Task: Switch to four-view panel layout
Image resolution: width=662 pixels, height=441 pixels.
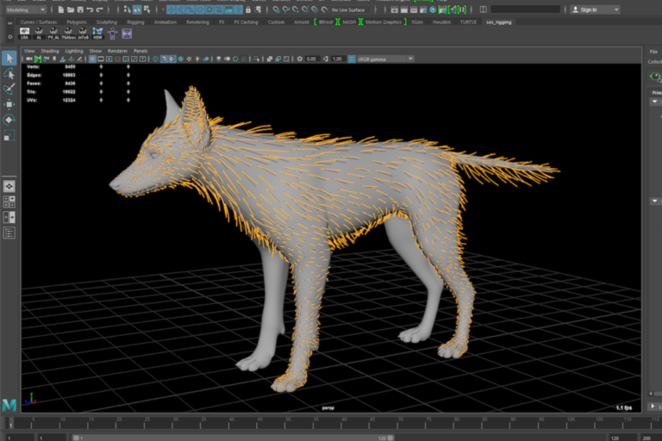Action: (x=9, y=202)
